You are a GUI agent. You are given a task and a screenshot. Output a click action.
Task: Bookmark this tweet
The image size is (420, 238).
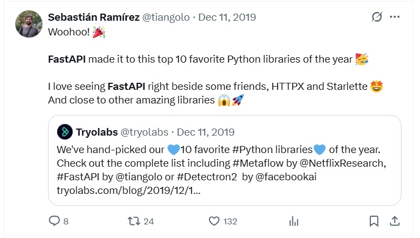pos(374,221)
